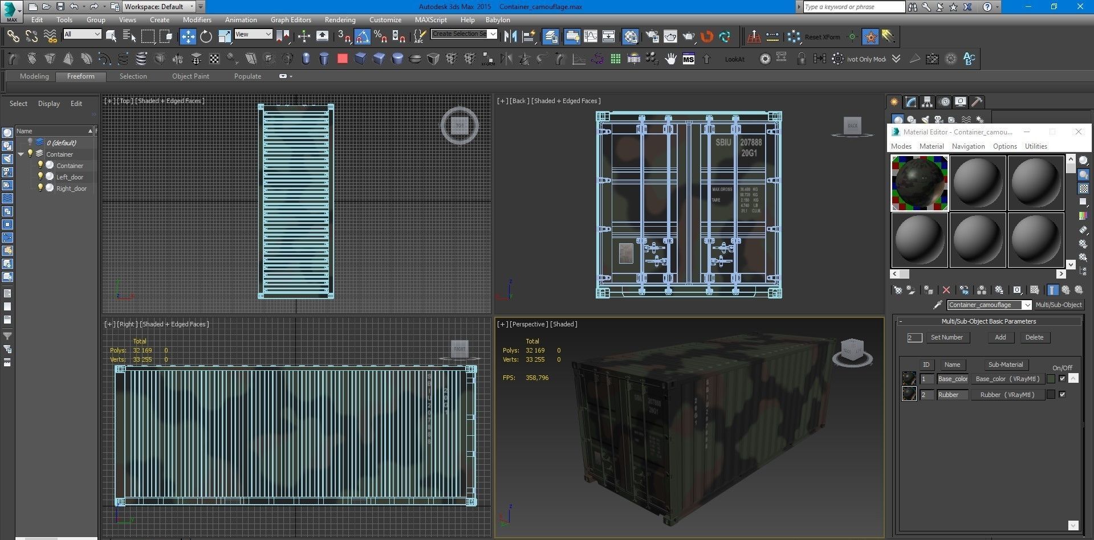Click the Multi/Sub-Object material type button
This screenshot has height=540, width=1094.
pyautogui.click(x=1058, y=305)
